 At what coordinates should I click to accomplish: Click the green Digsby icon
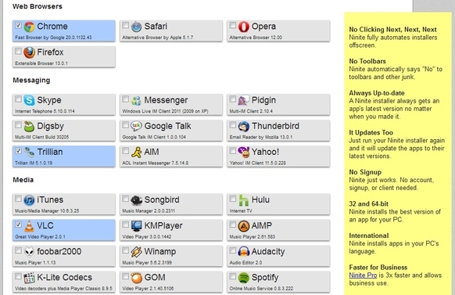[x=29, y=126]
